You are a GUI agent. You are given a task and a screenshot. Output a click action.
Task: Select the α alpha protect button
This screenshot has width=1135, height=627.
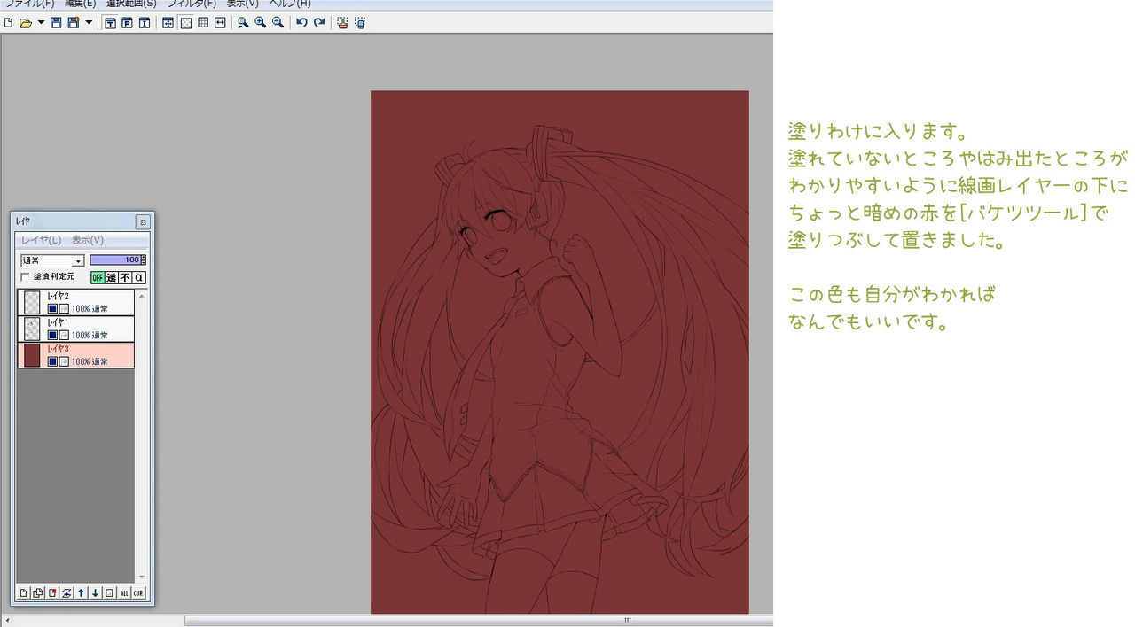click(x=139, y=277)
